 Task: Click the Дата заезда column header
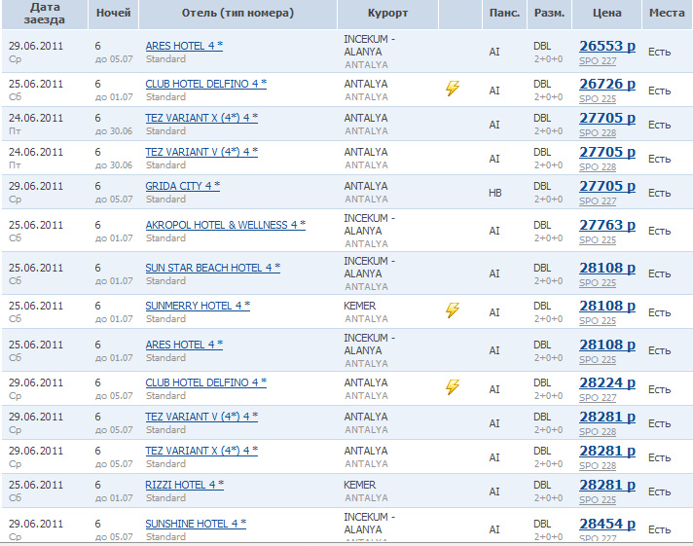[x=44, y=14]
